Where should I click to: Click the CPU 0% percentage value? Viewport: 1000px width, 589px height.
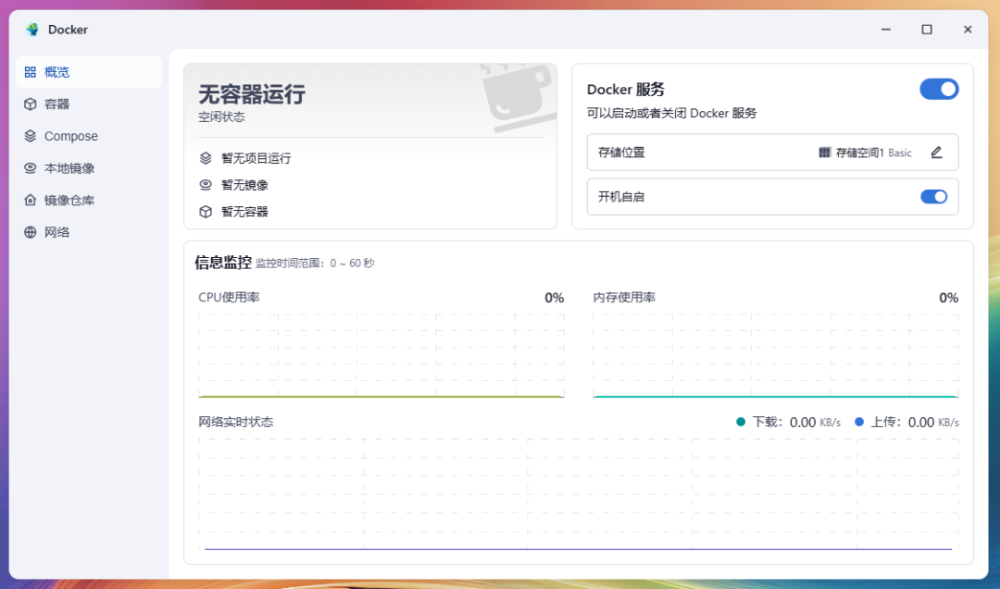click(555, 298)
